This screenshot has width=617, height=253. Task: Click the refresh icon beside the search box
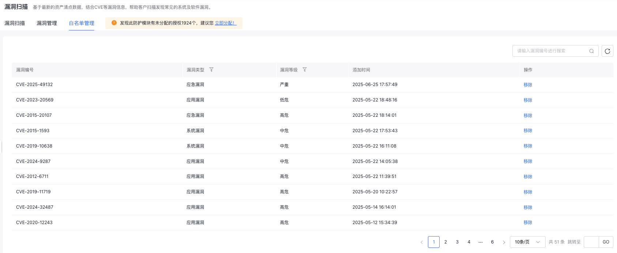coord(607,51)
